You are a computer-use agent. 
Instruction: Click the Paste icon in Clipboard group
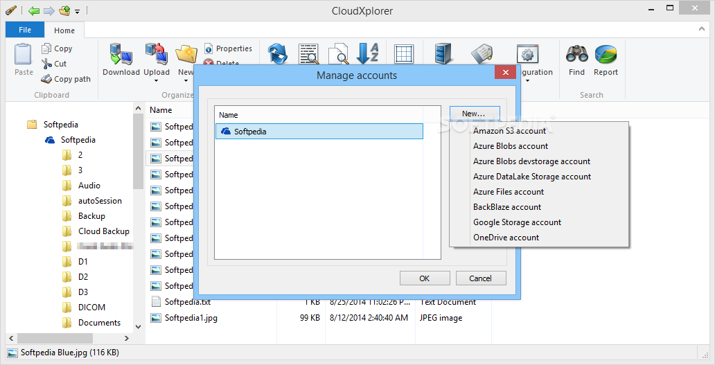(24, 54)
